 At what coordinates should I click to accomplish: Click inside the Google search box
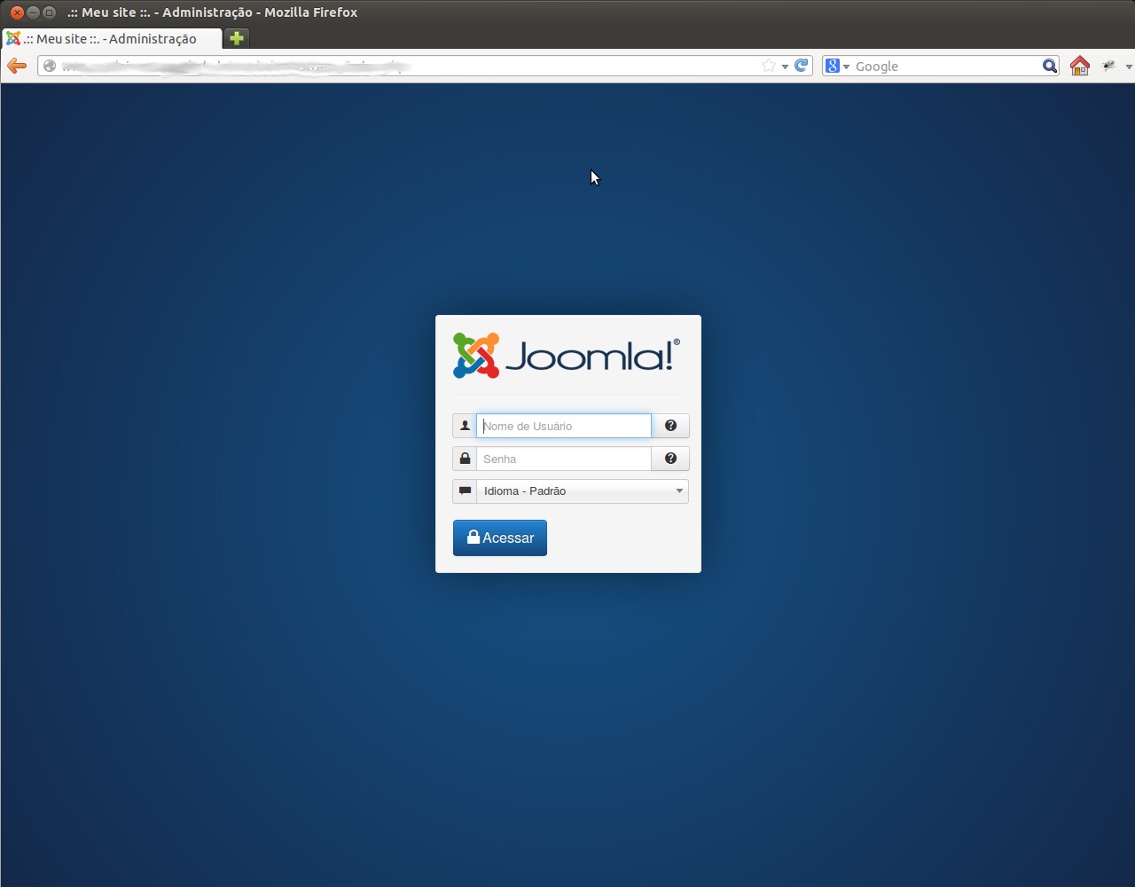(x=946, y=66)
